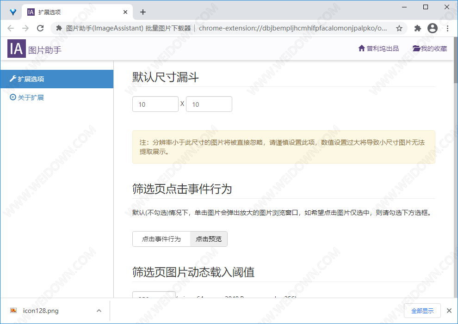The width and height of the screenshot is (458, 324).
Task: Open 关于扩展 in the sidebar
Action: coord(31,98)
